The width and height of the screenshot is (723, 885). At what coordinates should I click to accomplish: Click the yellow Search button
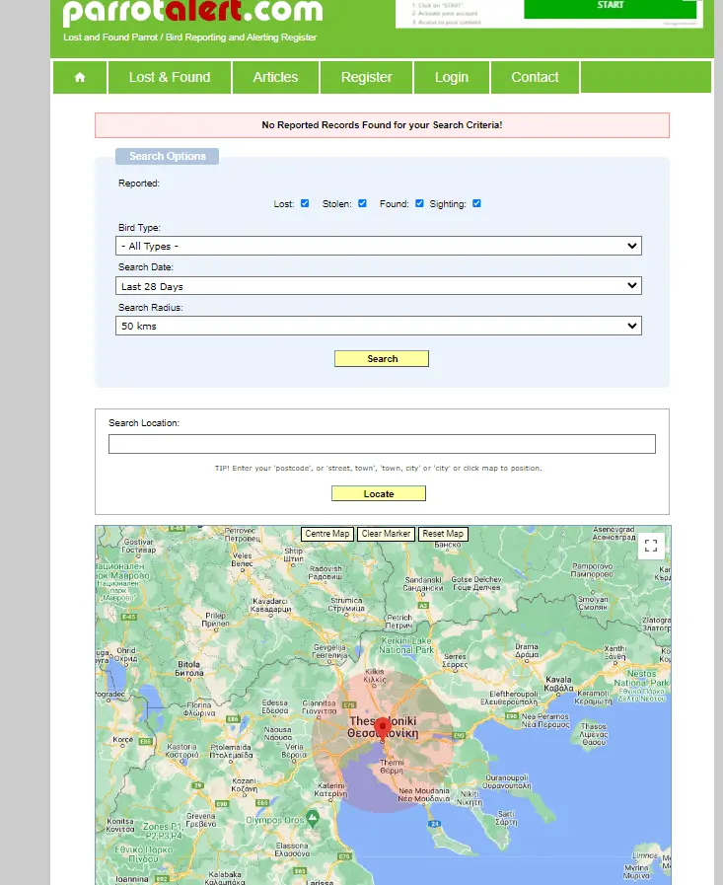pyautogui.click(x=382, y=358)
